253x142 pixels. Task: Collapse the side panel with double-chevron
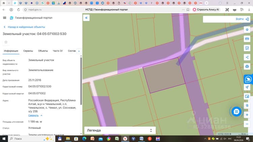point(86,18)
